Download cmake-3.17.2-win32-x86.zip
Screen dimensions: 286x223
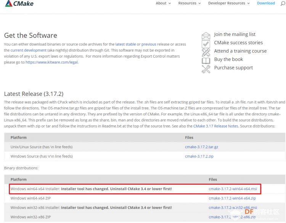click(x=232, y=217)
